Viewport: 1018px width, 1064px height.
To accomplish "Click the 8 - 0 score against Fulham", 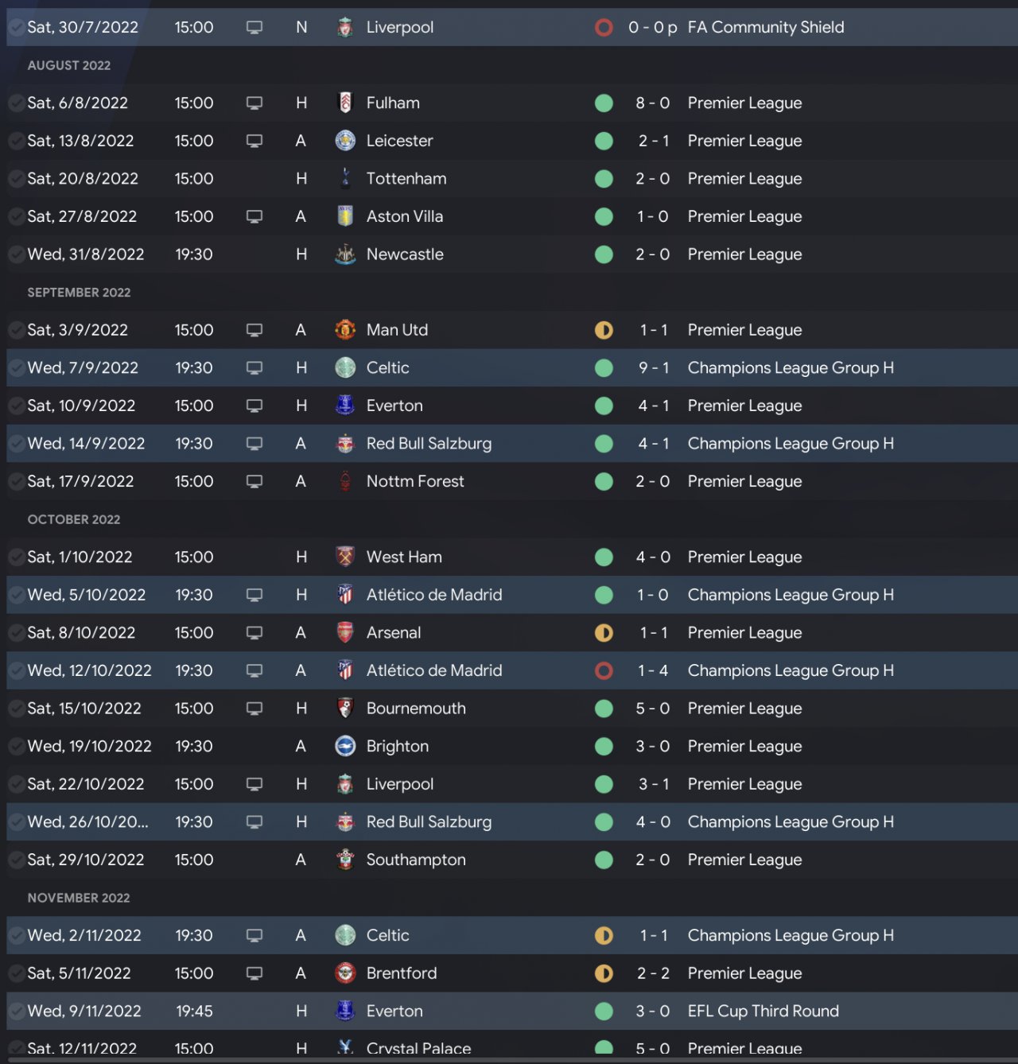I will [652, 103].
